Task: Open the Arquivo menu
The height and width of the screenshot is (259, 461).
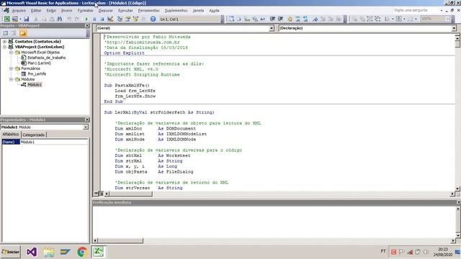Action: point(19,11)
